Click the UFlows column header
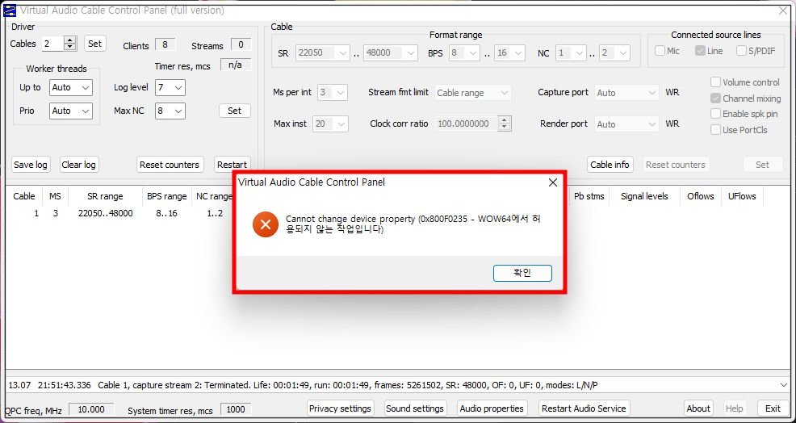The width and height of the screenshot is (796, 423). click(x=742, y=196)
